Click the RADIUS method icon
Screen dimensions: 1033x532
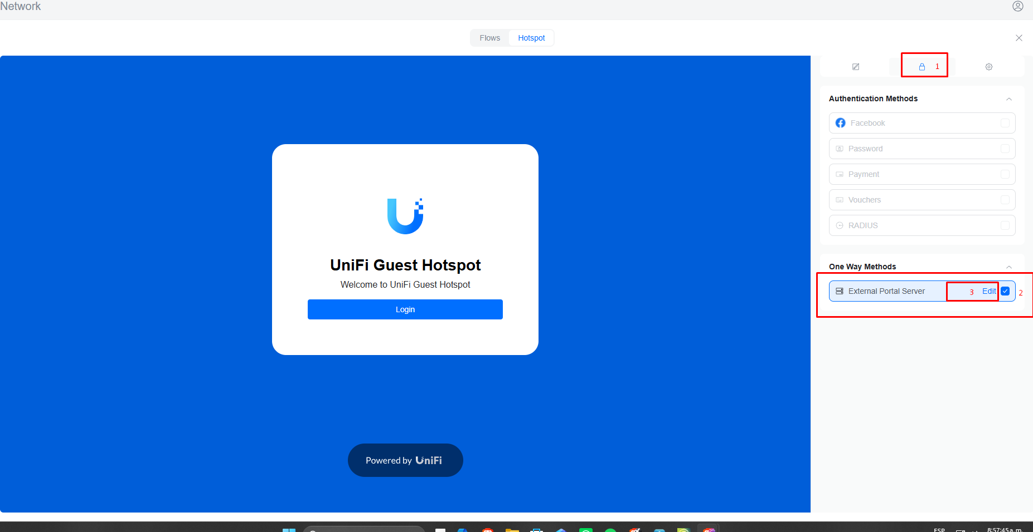click(840, 225)
